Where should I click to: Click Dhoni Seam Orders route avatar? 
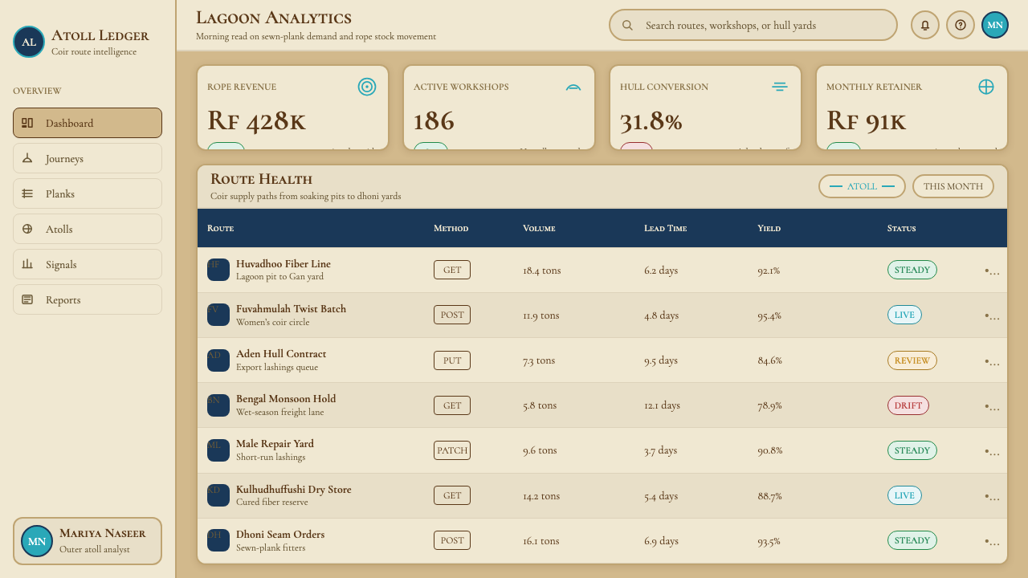tap(218, 540)
